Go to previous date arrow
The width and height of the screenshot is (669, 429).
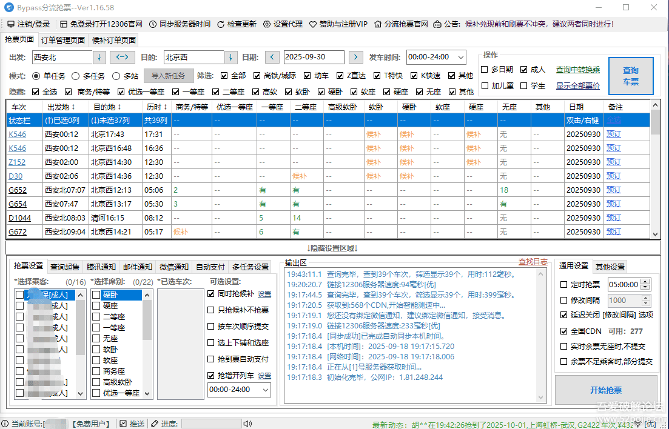coord(272,57)
